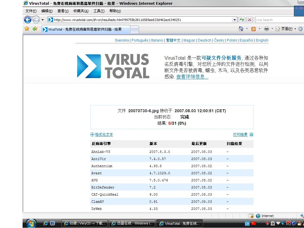Image resolution: width=304 pixels, height=228 pixels.
Task: Open the 查看详细信息 link
Action: click(192, 77)
